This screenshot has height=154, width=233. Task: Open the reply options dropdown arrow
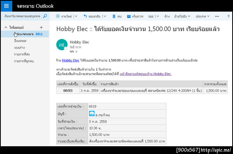point(105,16)
